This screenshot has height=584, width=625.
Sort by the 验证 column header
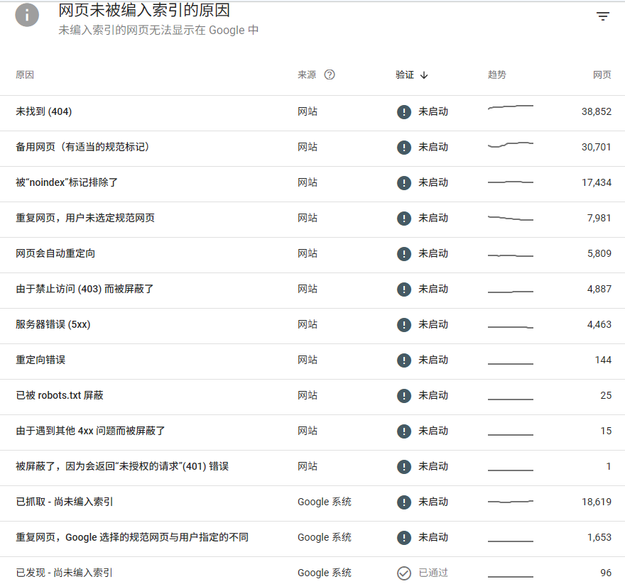coord(405,75)
